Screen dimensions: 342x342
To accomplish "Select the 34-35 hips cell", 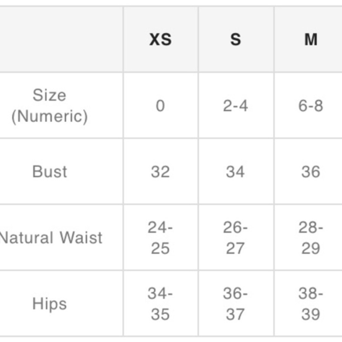I will tap(160, 304).
